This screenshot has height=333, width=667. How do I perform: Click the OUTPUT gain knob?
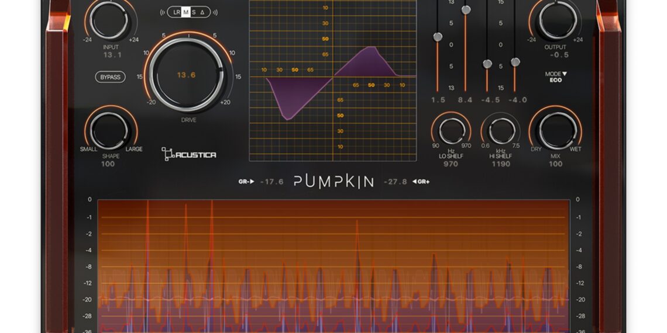coord(558,19)
